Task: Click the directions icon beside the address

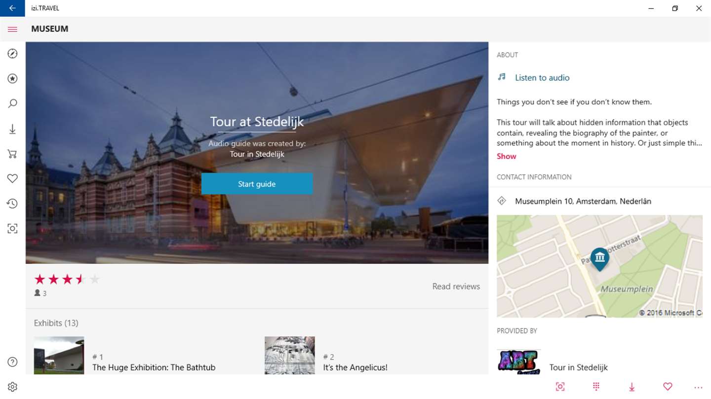Action: click(x=502, y=200)
